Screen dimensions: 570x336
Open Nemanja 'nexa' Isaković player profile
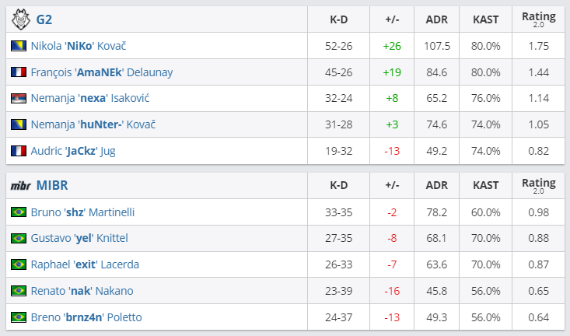coord(90,99)
